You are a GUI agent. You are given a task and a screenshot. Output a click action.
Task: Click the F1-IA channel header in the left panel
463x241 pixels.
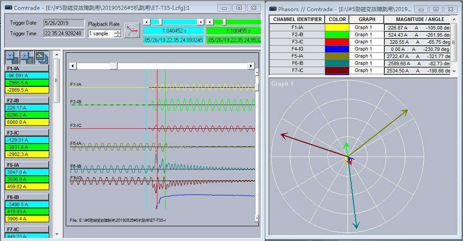coord(27,68)
